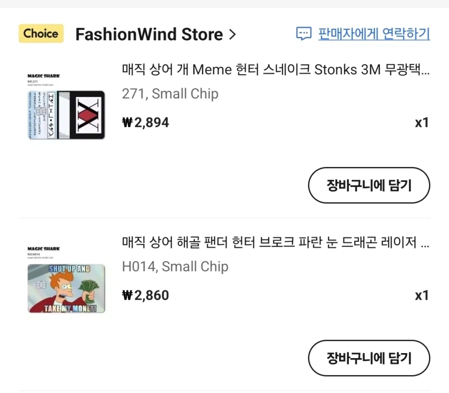Viewport: 449px width, 393px height.
Task: Select the 271, Small Chip variant text
Action: [x=170, y=94]
